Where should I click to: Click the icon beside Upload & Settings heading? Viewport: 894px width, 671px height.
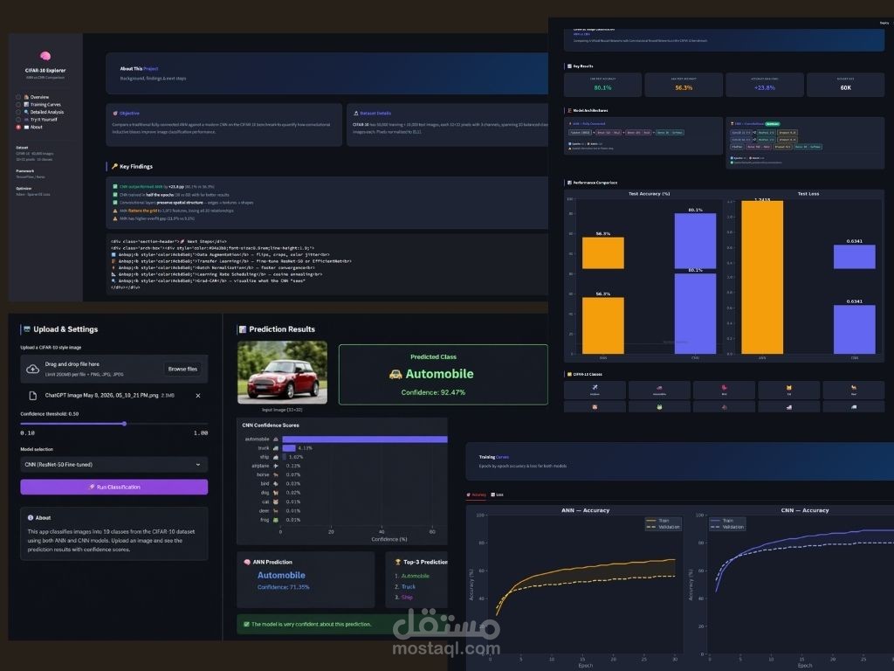click(26, 329)
